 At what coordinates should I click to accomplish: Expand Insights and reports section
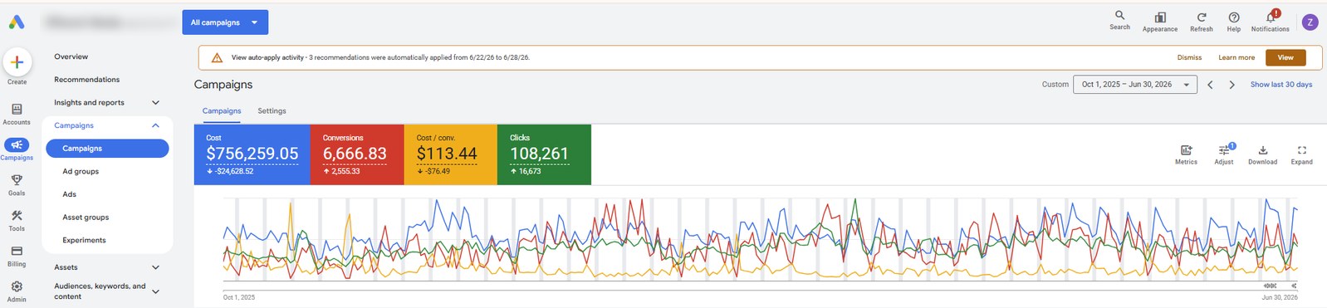point(155,103)
